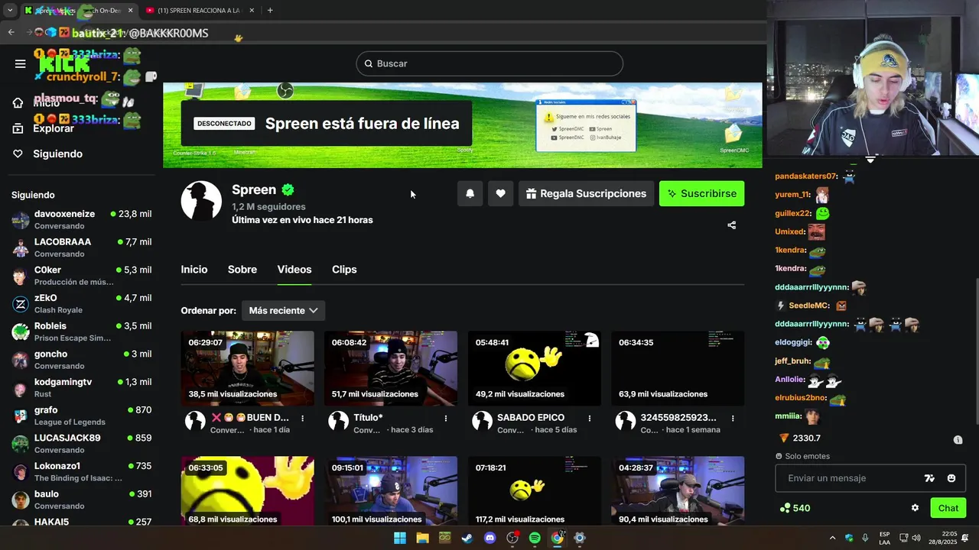Open the emoji picker in chat input
The height and width of the screenshot is (550, 979).
coord(951,478)
